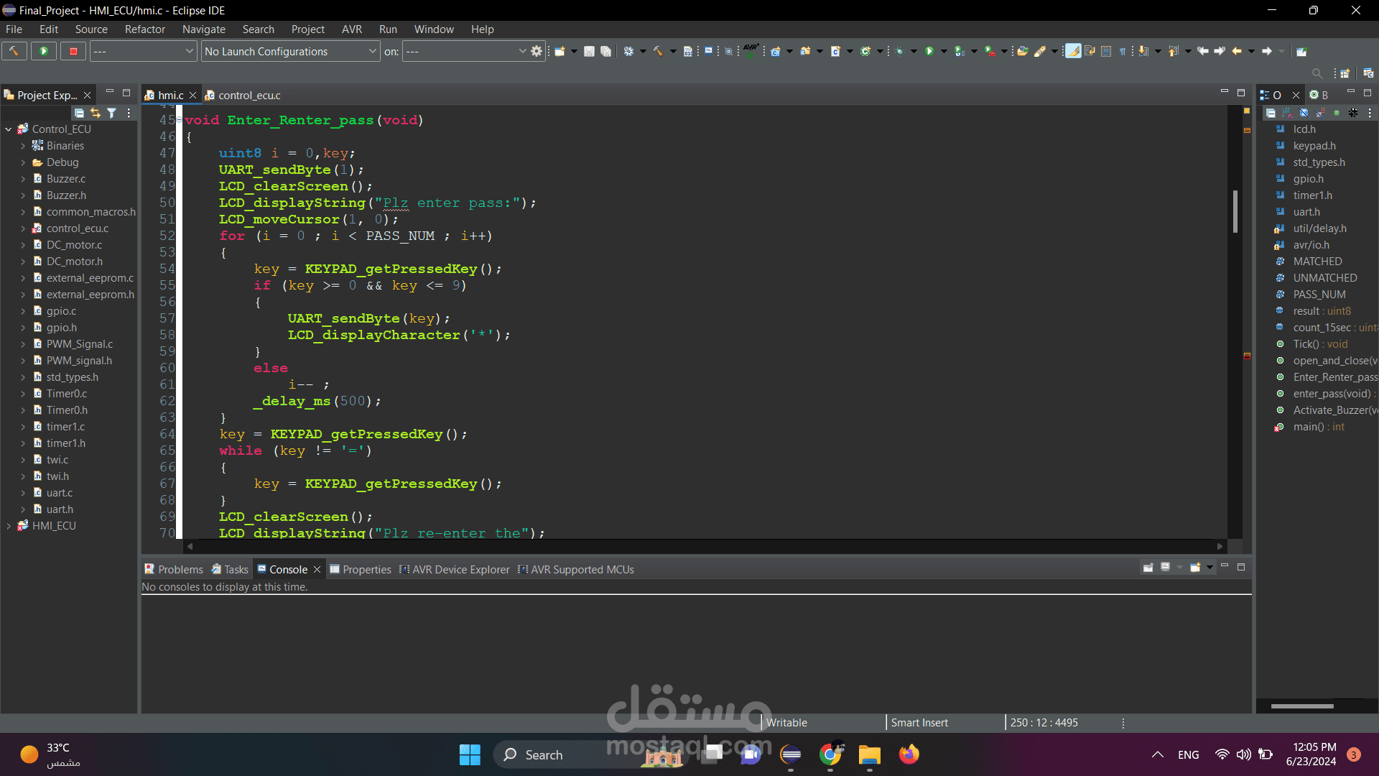Click the AVR upload to device icon

coord(751,51)
